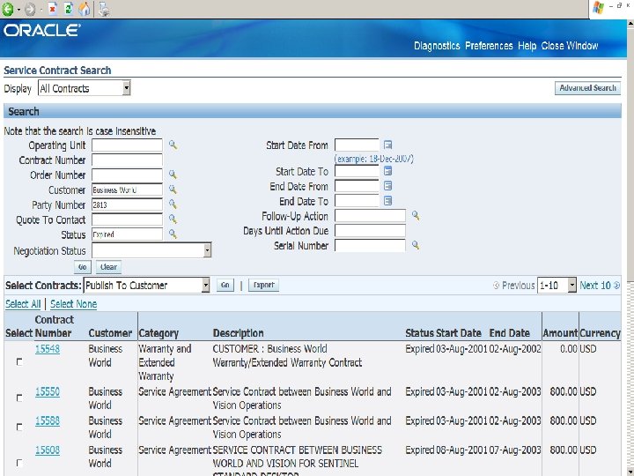Click the browser Print icon
Viewport: 634px width, 476px height.
pyautogui.click(x=104, y=9)
